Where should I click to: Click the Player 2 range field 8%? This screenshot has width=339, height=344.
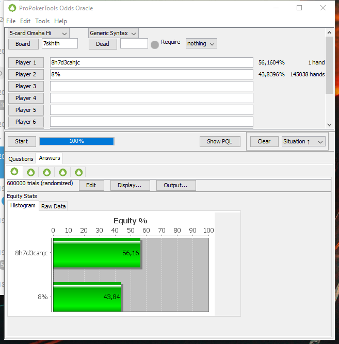point(152,74)
